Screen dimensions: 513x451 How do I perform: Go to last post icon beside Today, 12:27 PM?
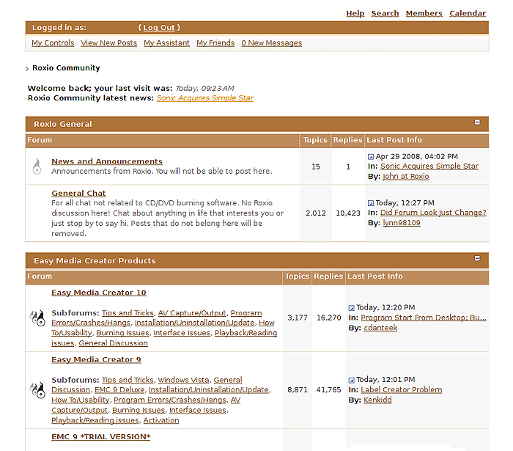point(371,203)
